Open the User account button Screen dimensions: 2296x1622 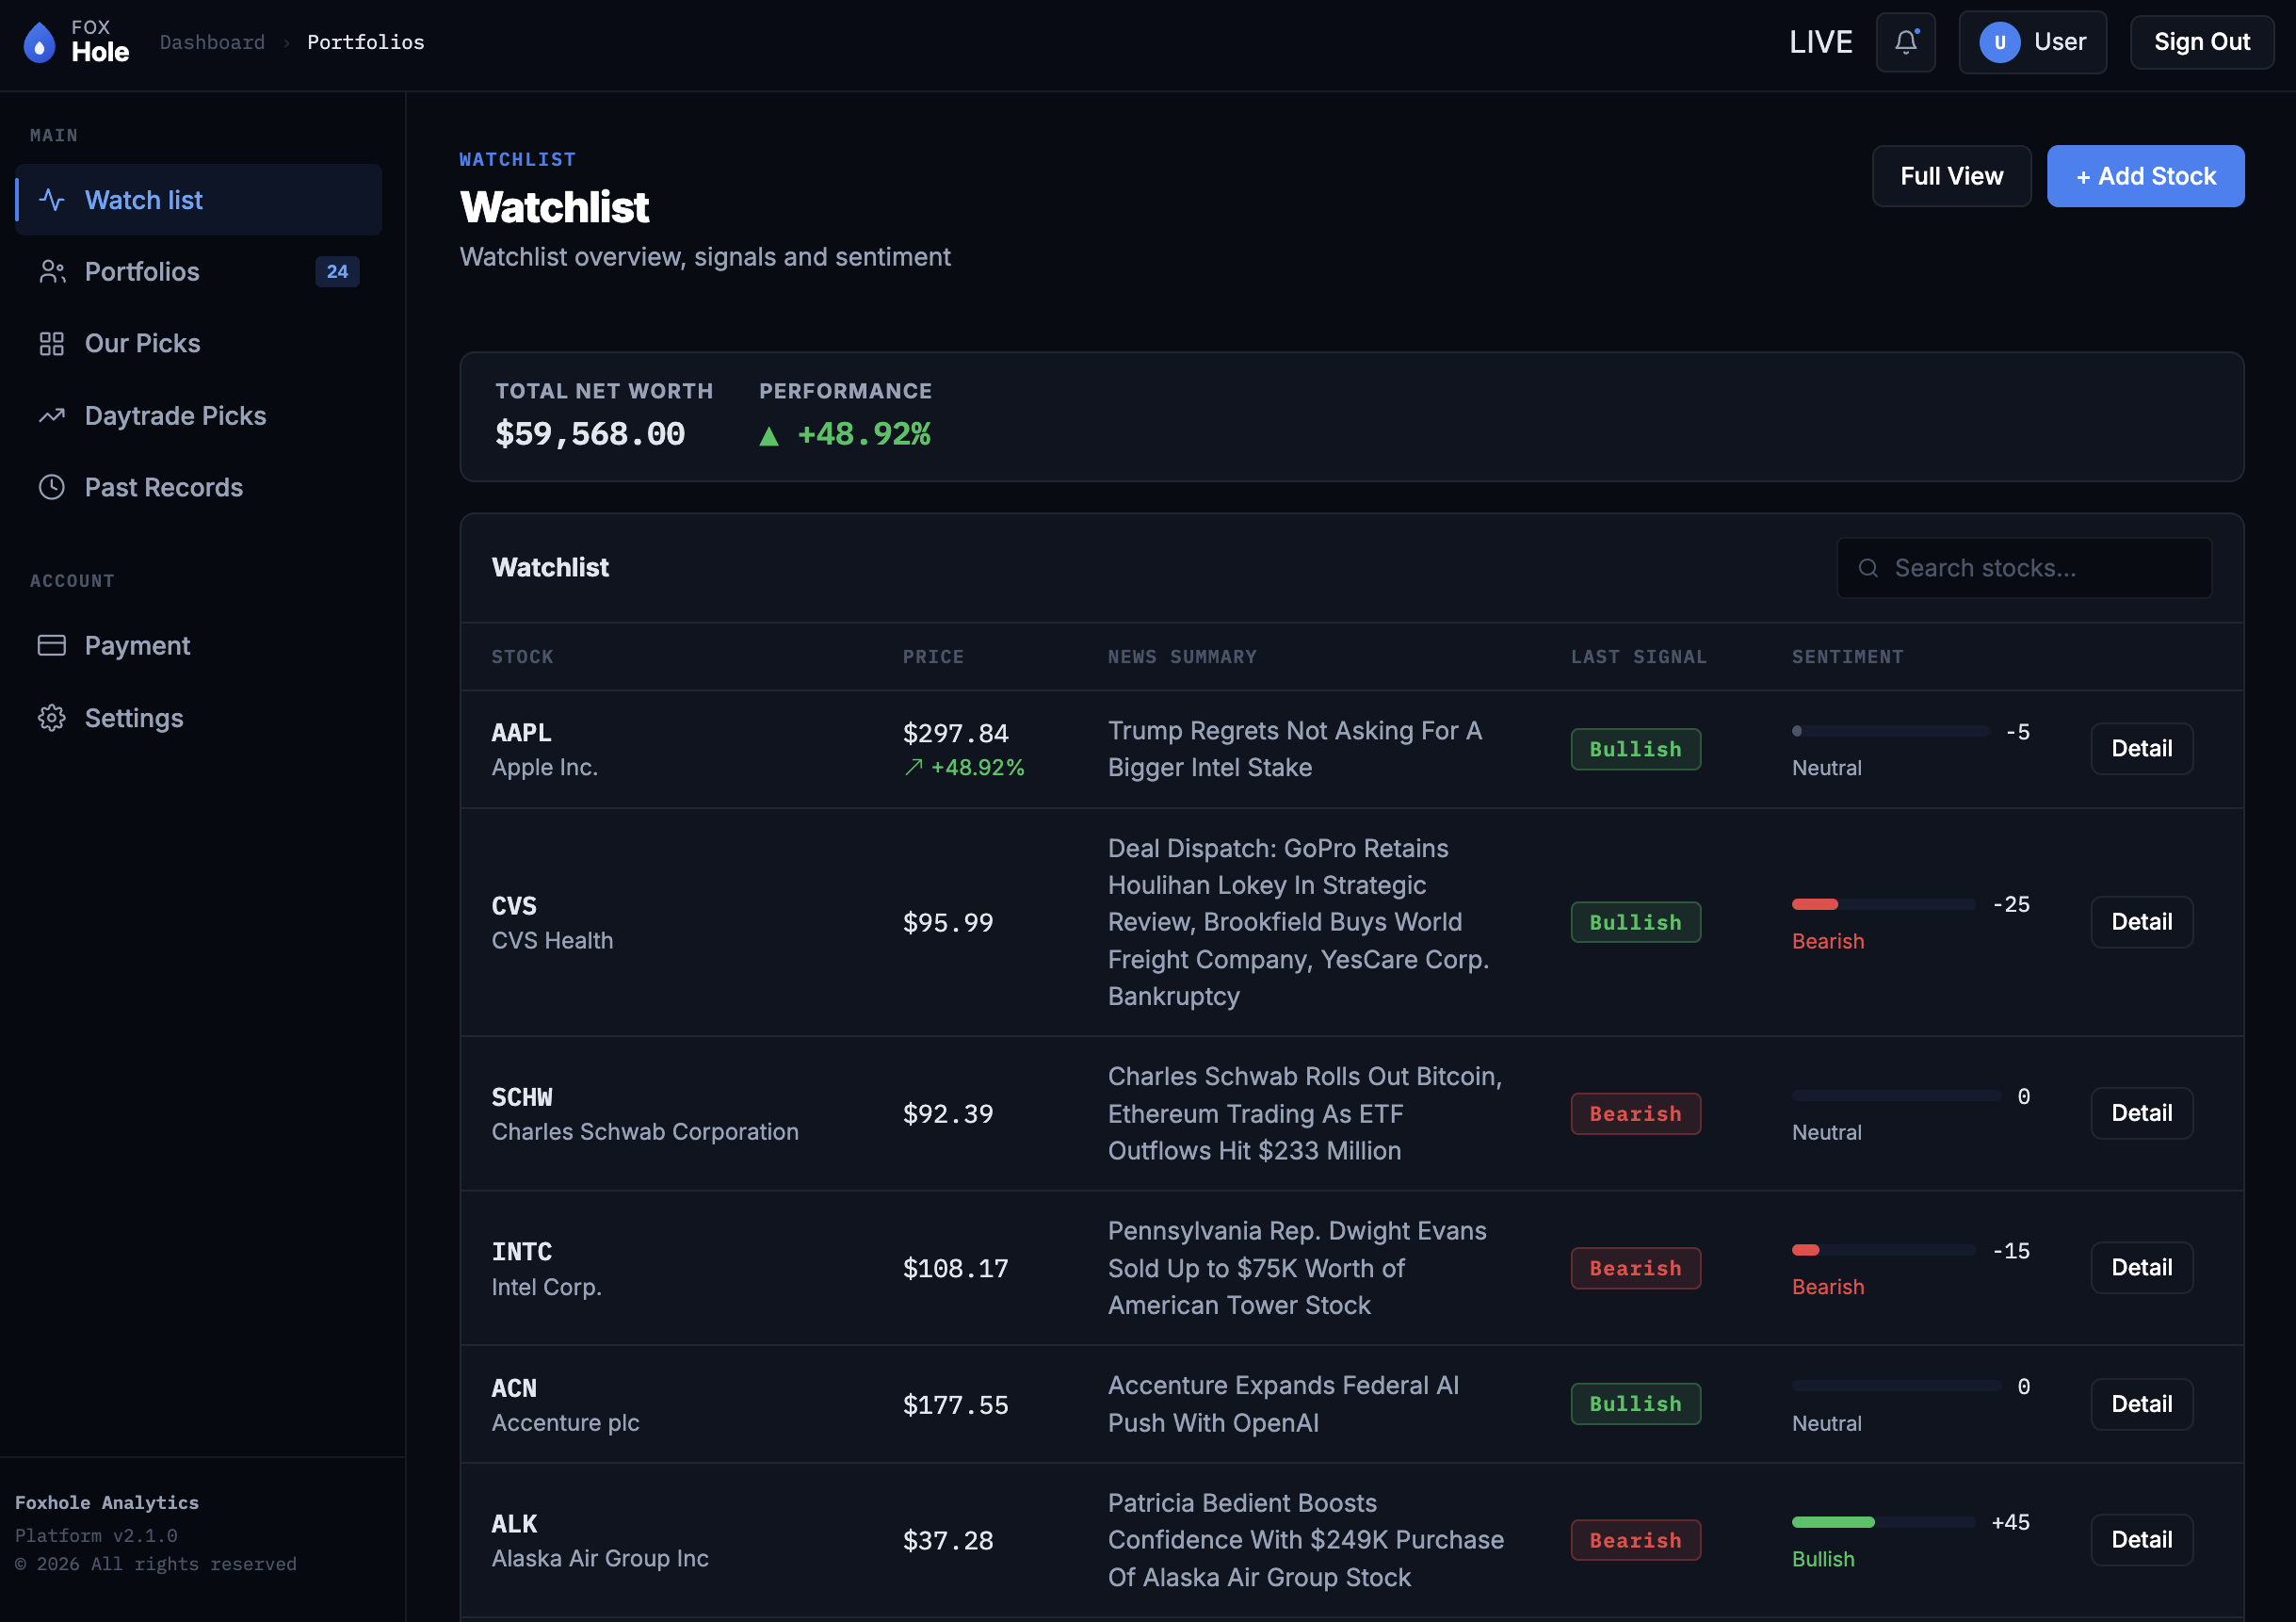[2032, 42]
